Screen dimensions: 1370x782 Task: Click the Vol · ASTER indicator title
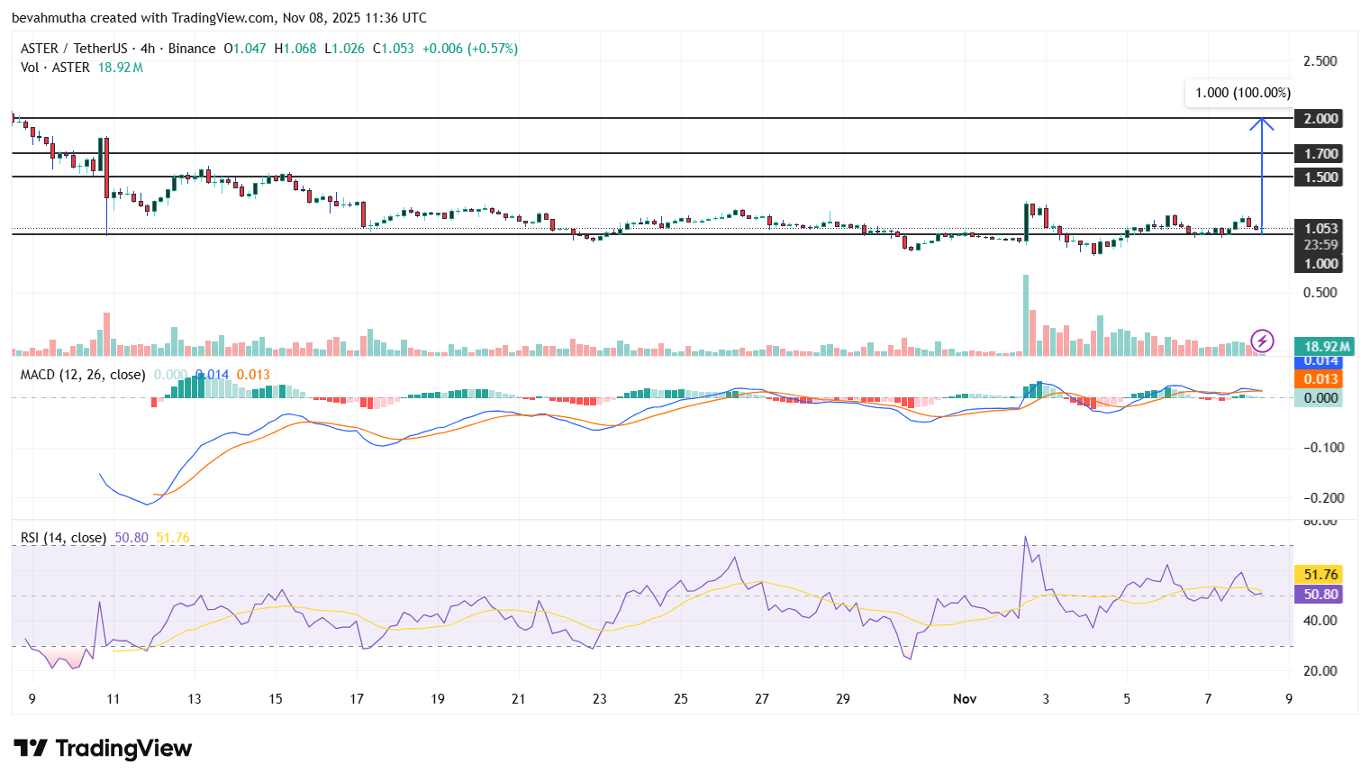click(54, 68)
